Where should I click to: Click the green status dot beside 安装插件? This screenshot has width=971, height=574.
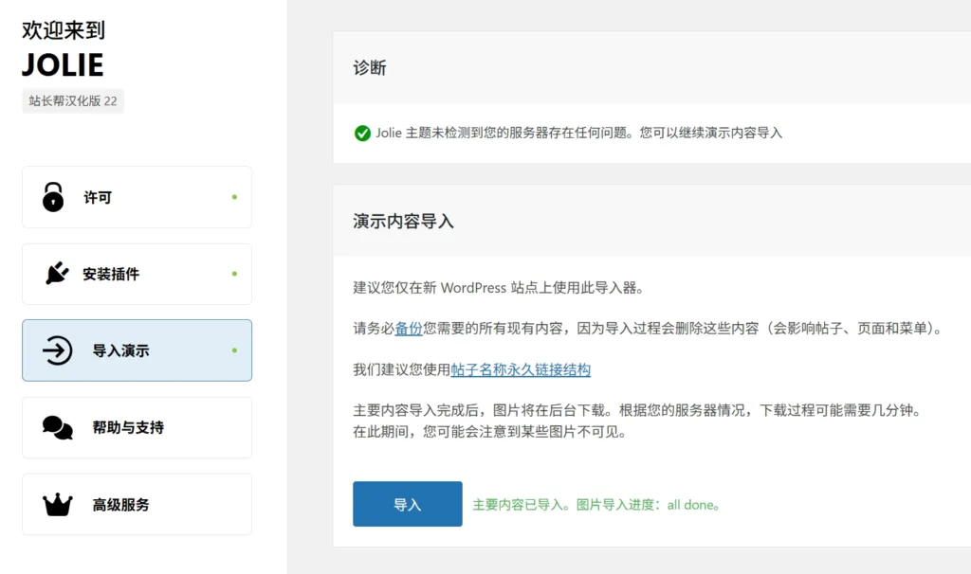coord(234,274)
